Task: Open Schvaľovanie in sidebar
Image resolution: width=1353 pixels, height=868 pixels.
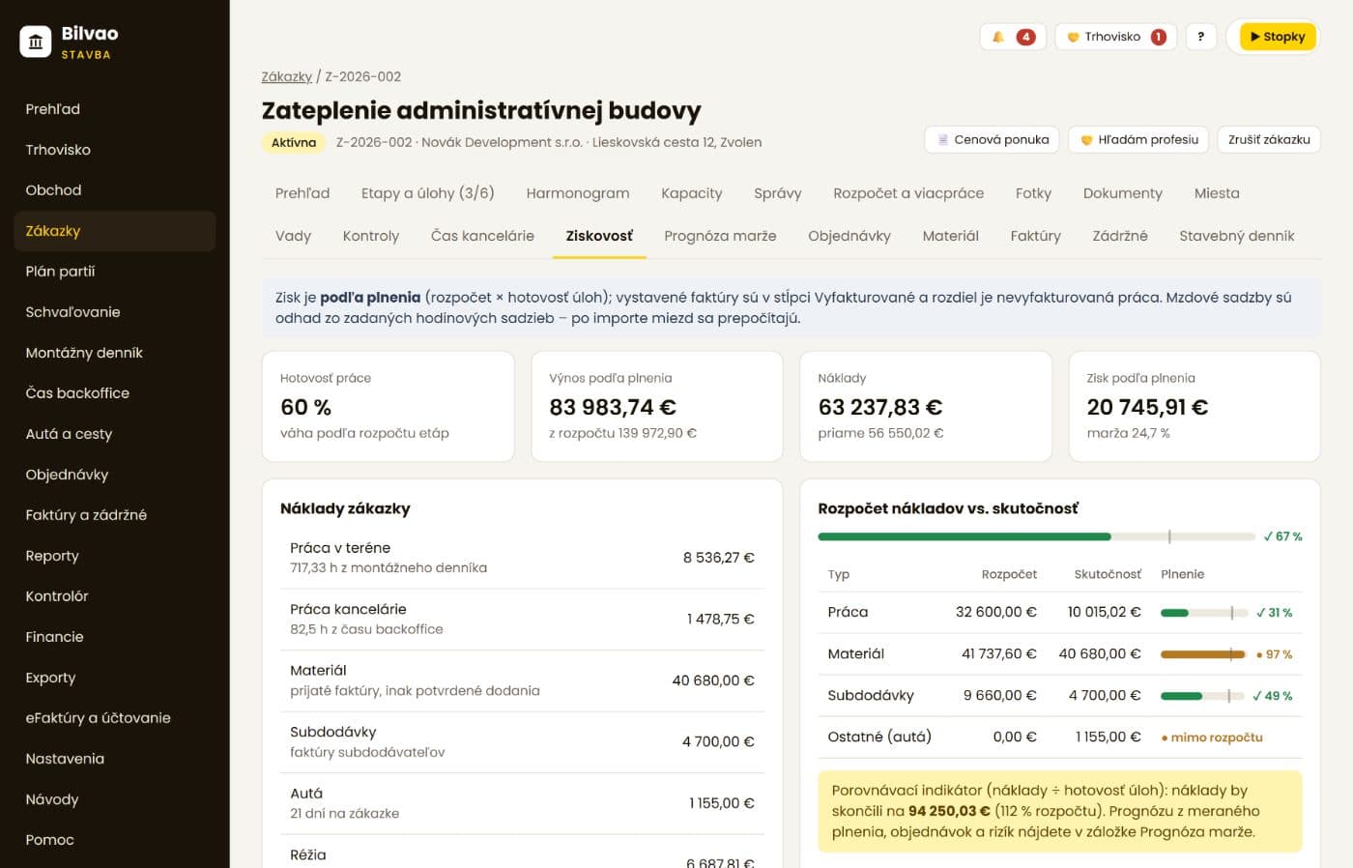Action: coord(114,312)
